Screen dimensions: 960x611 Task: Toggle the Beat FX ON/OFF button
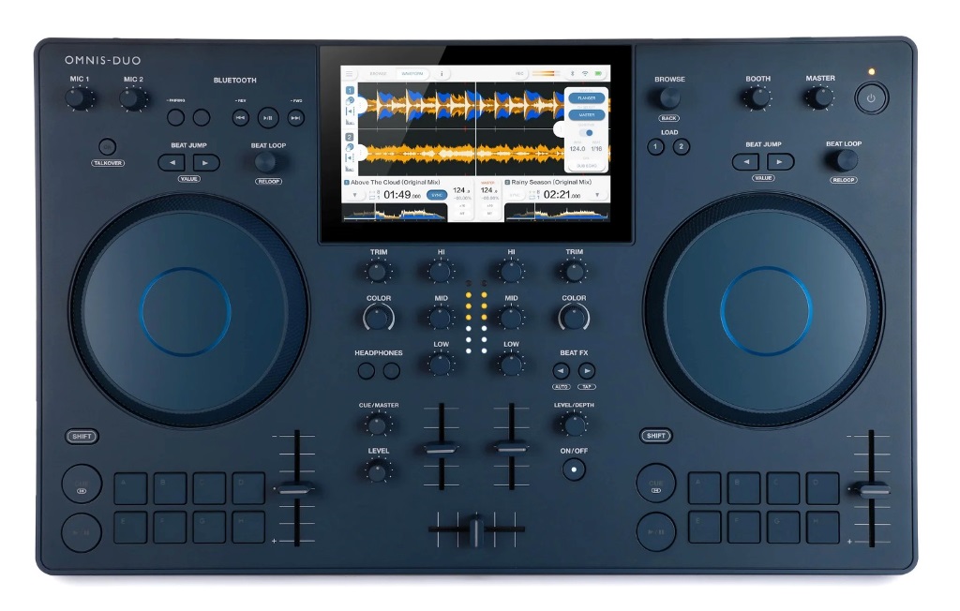[574, 469]
